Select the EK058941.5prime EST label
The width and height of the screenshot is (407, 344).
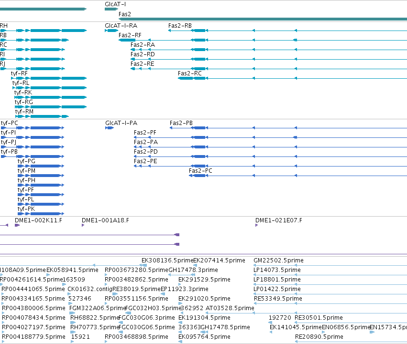[x=72, y=270]
